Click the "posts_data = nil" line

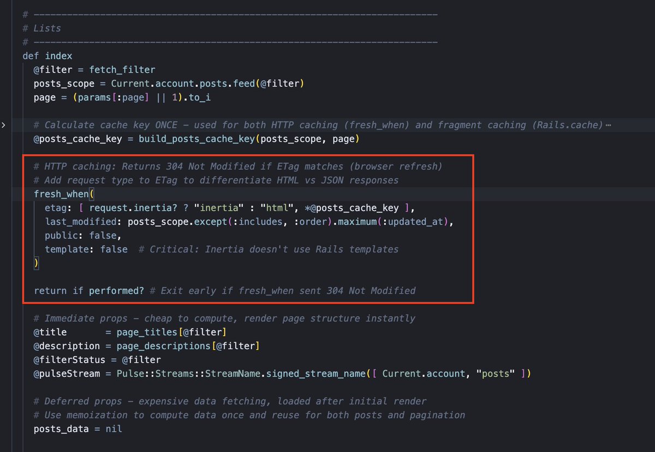point(78,429)
